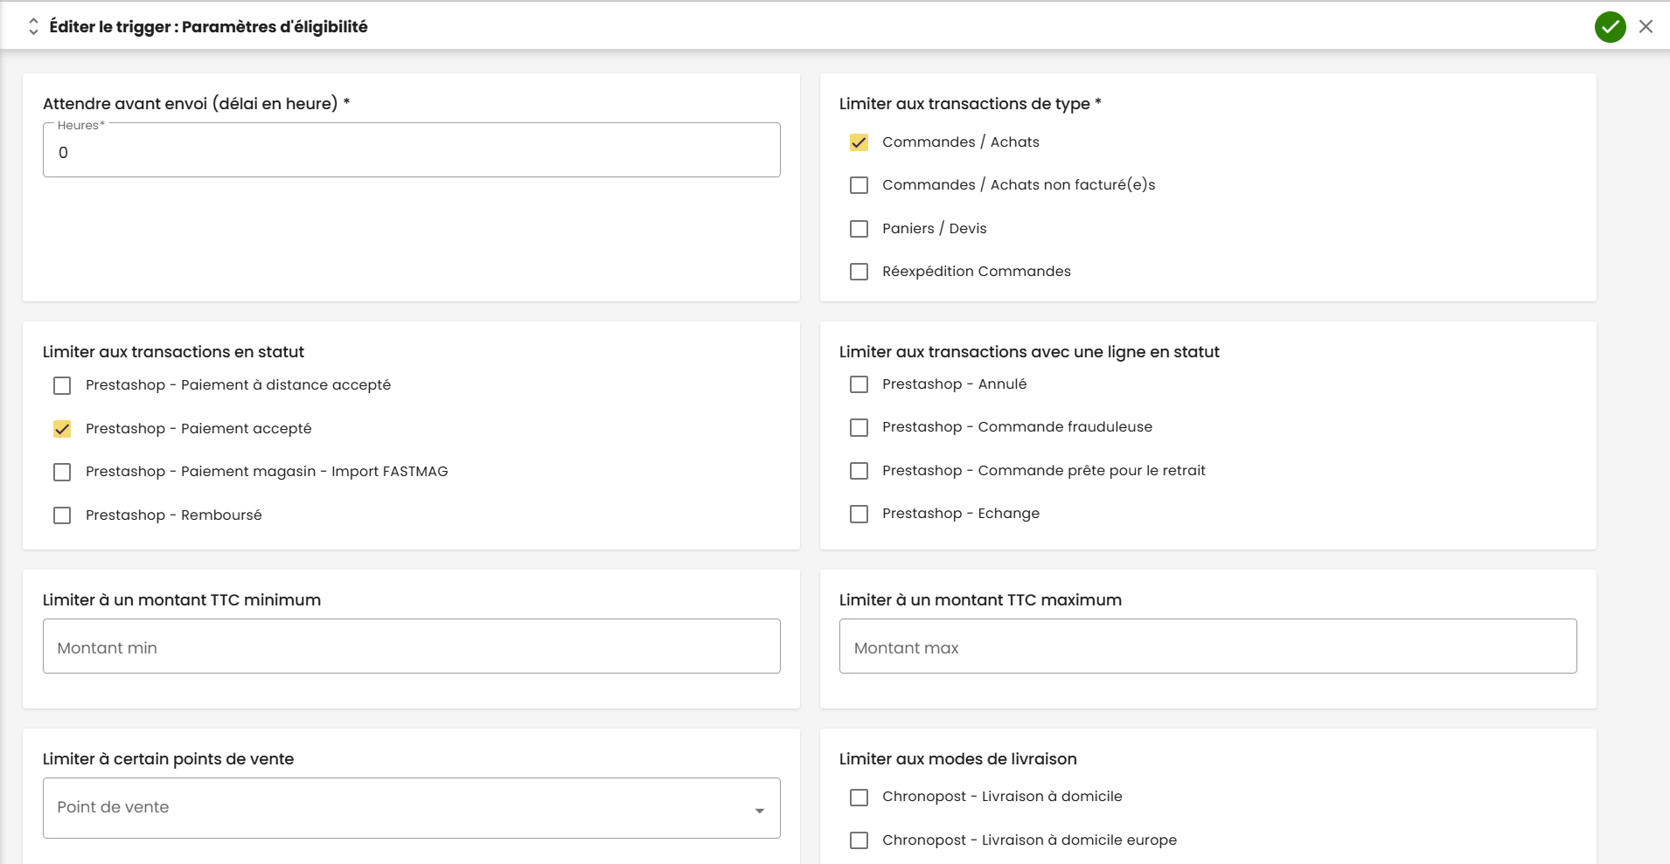Click 'Limiter à un montant TTC maximum' label
This screenshot has height=864, width=1670.
(980, 600)
